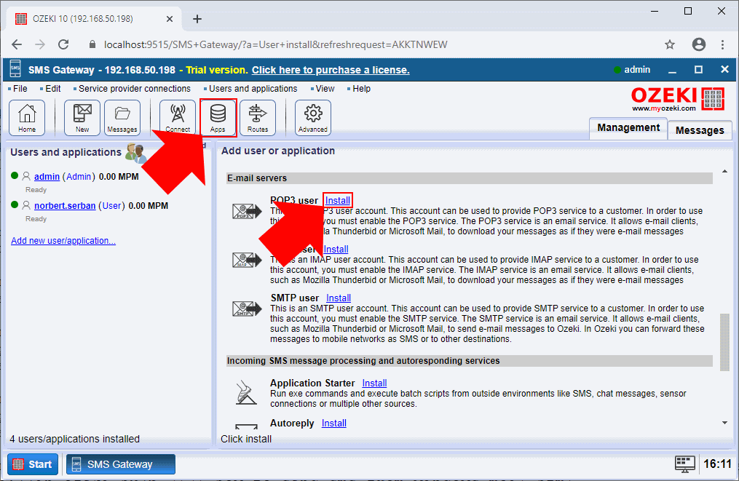Open the Messages folder toolbar icon

pyautogui.click(x=122, y=118)
